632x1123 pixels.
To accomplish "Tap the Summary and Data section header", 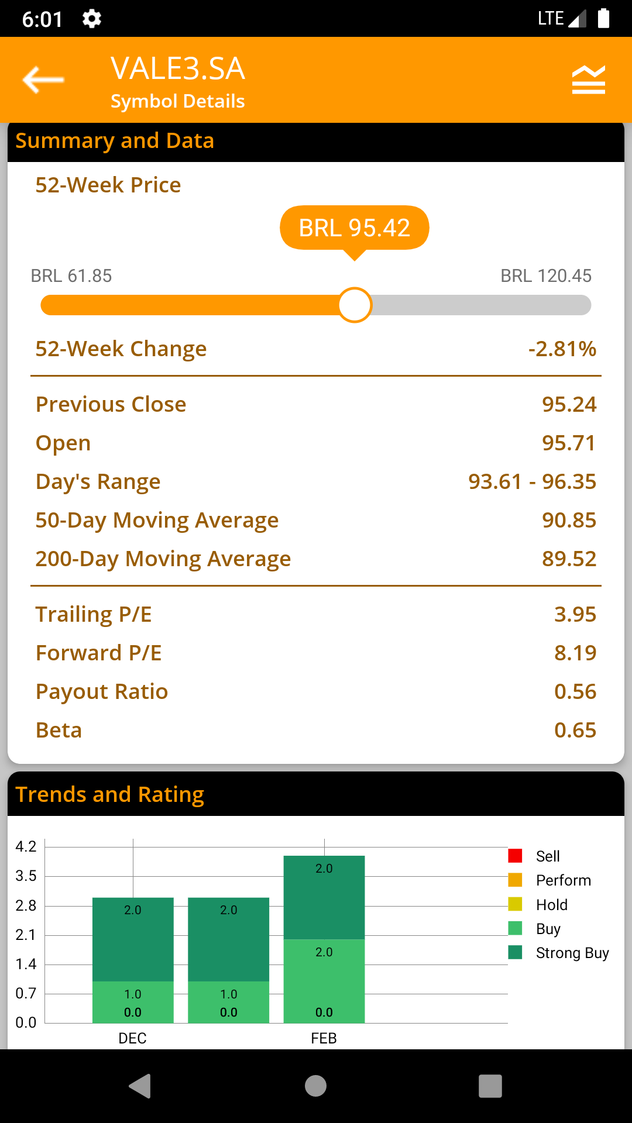I will click(x=316, y=142).
